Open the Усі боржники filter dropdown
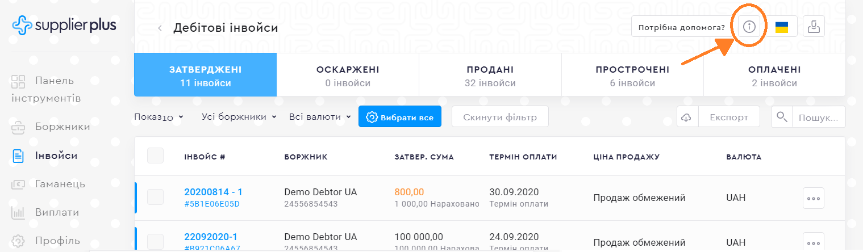The image size is (863, 252). [x=239, y=117]
